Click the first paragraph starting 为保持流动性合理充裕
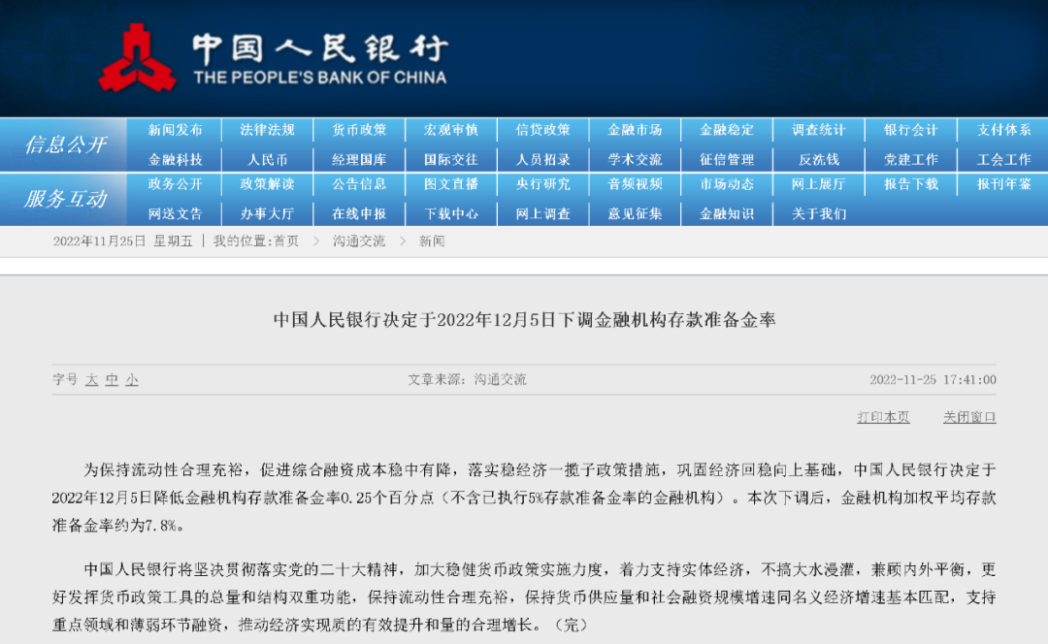 tap(524, 498)
